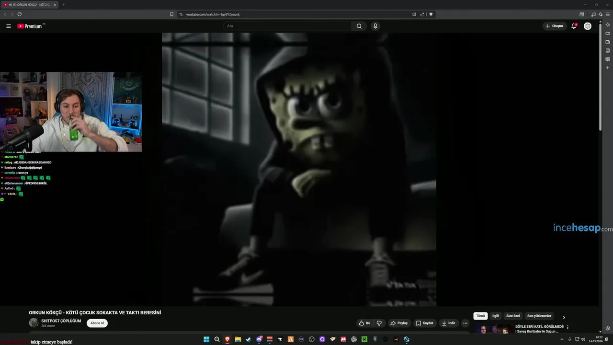Screen dimensions: 613x345
Task: Open Leo AI in the sidebar
Action: tap(608, 25)
